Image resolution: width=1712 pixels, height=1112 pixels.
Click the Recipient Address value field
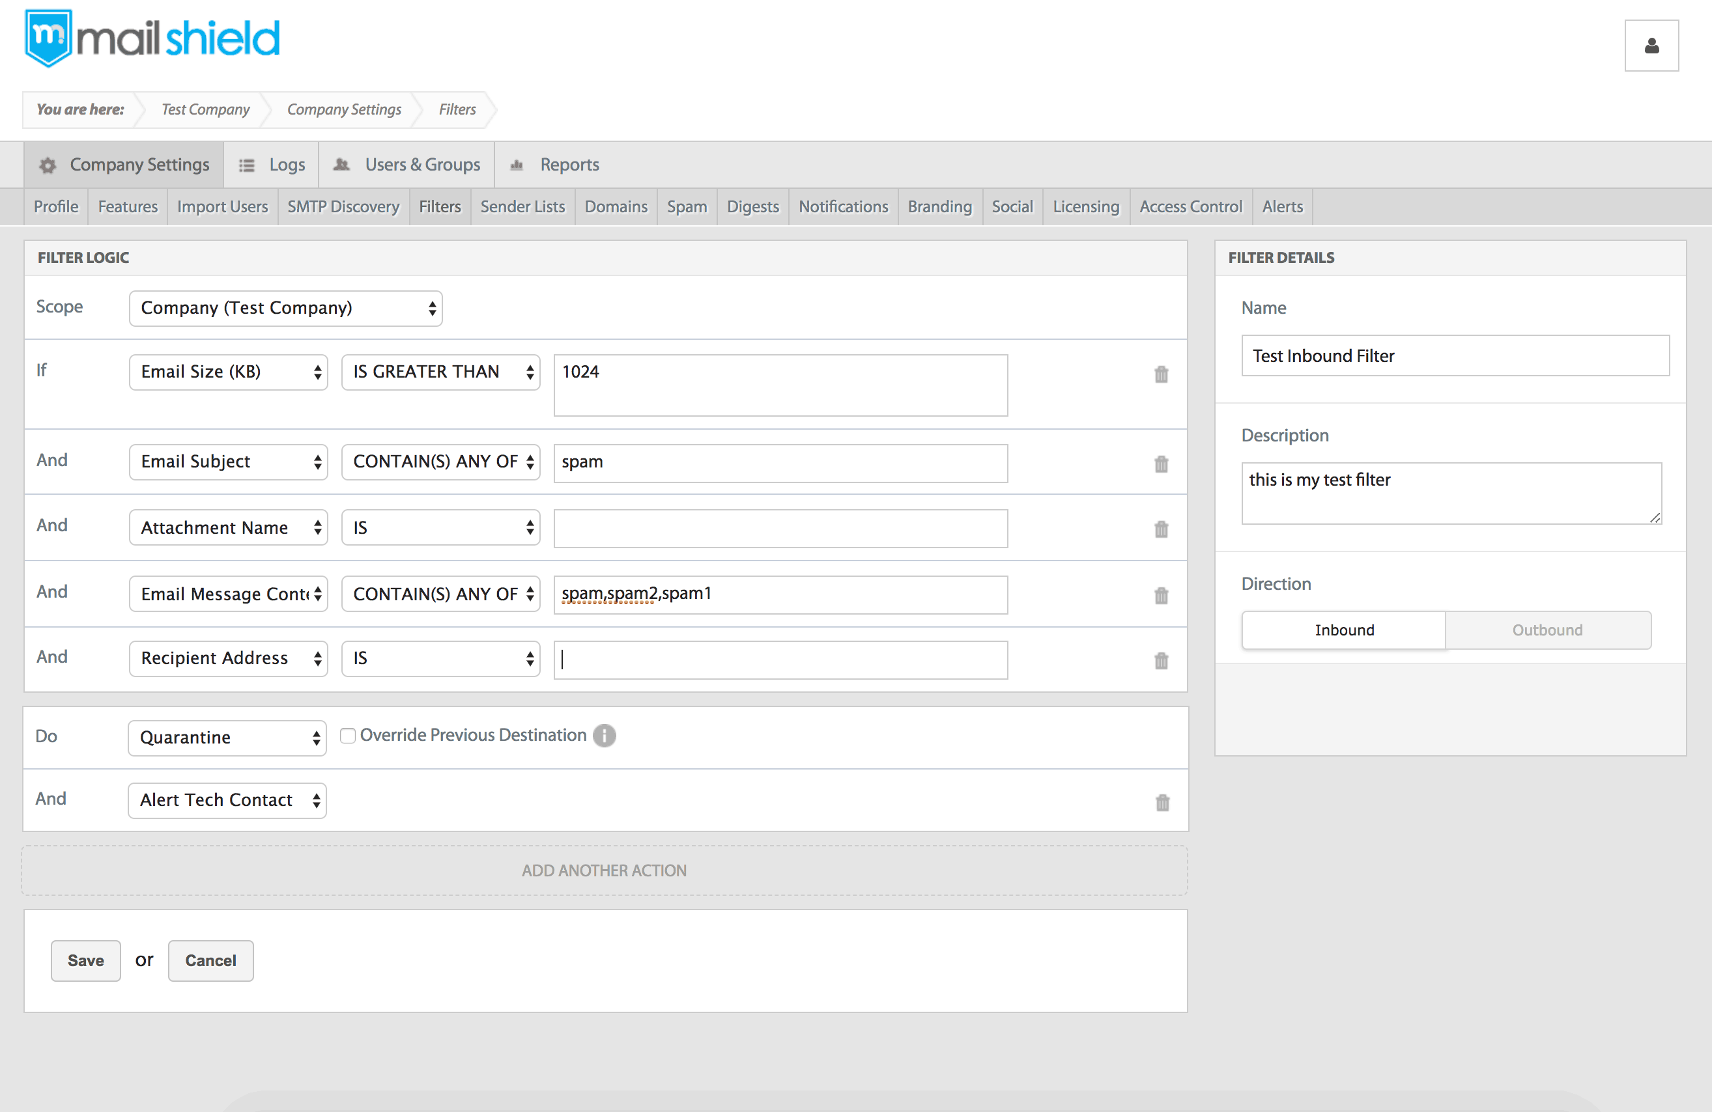coord(780,660)
